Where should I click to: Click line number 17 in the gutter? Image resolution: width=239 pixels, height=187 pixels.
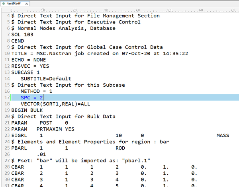pyautogui.click(x=7, y=97)
